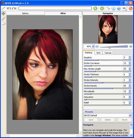Click the Max Stroke Length spinner arrows
This screenshot has height=138, width=134.
pos(130,69)
